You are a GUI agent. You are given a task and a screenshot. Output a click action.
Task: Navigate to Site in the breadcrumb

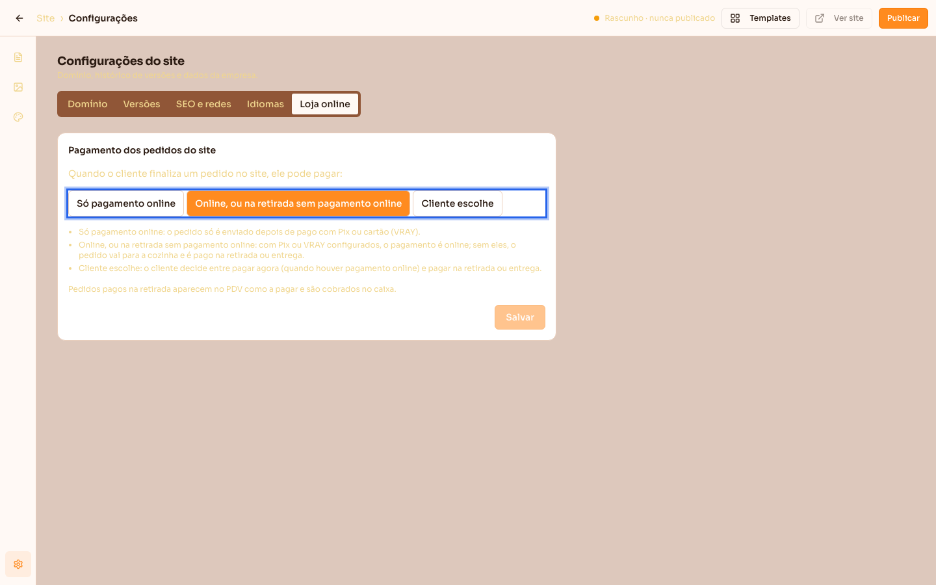45,18
